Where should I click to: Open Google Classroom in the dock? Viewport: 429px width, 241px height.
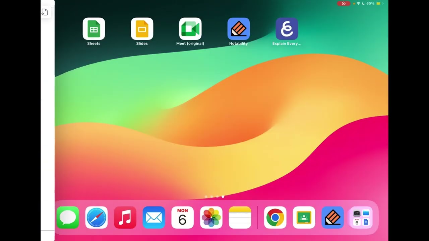(x=304, y=218)
